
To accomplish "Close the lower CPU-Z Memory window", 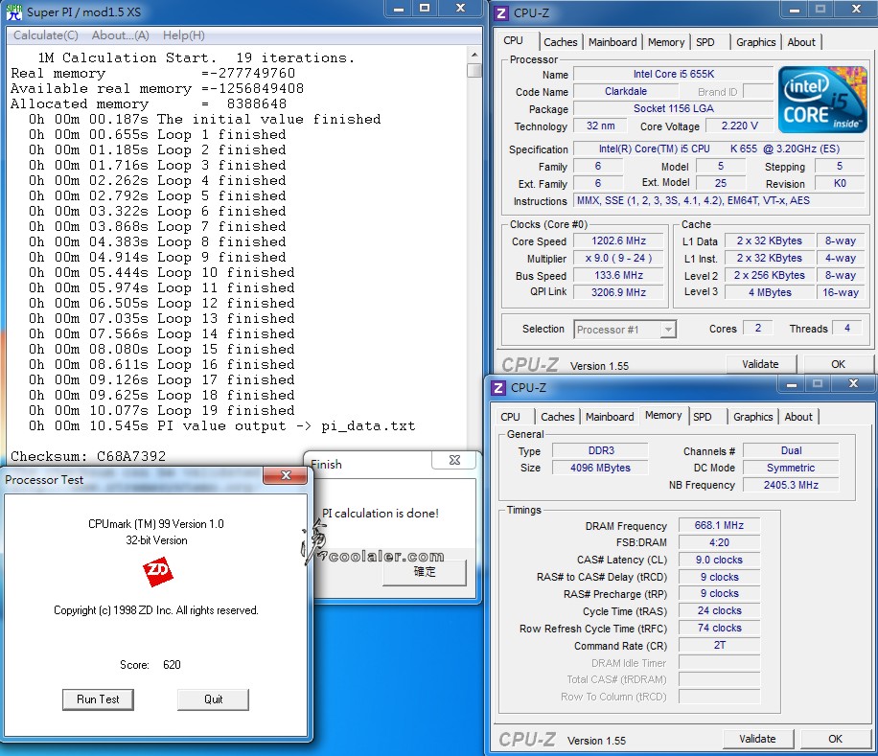I will 853,384.
